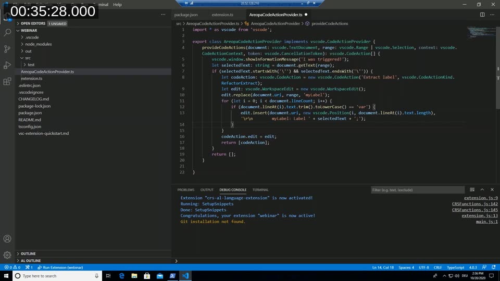Open the OUTPUT panel tab
The width and height of the screenshot is (500, 281).
[207, 190]
